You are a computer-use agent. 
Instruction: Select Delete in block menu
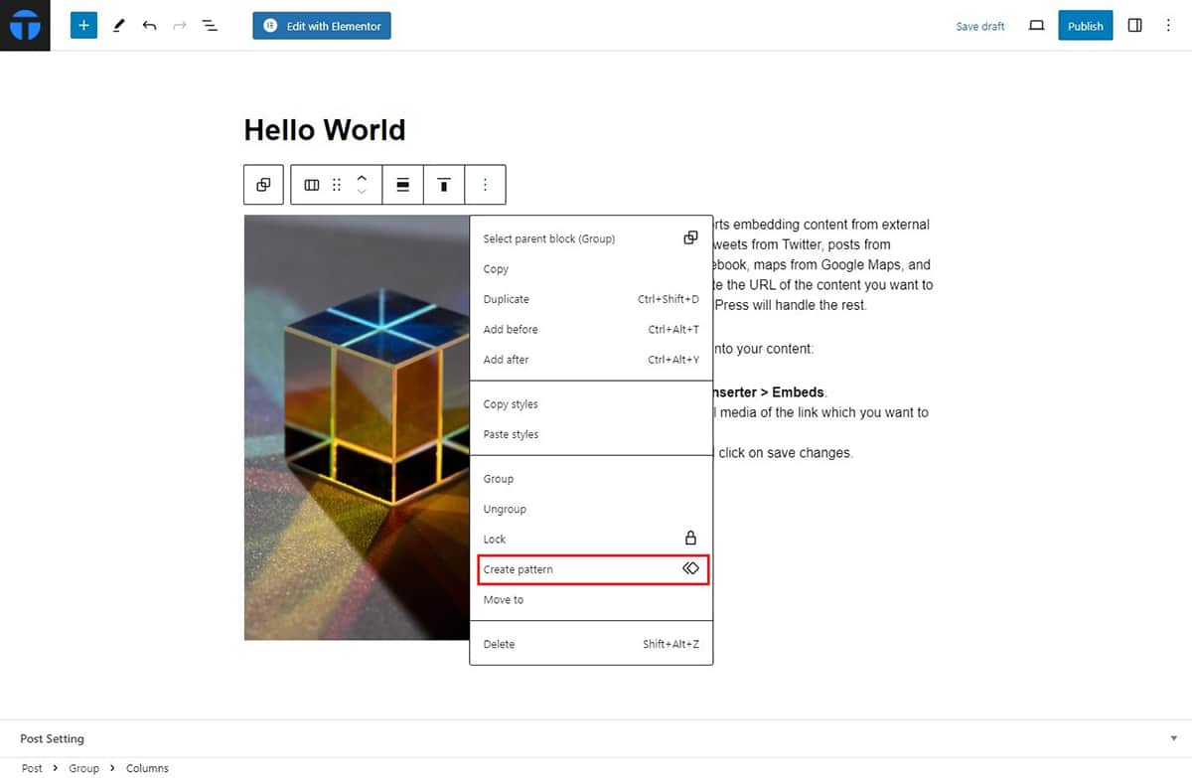point(591,644)
